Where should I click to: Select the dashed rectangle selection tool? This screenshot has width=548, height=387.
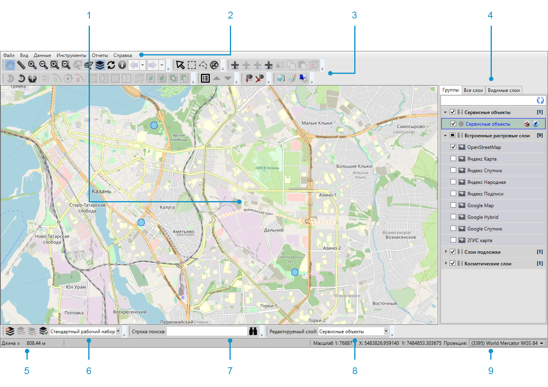point(192,65)
